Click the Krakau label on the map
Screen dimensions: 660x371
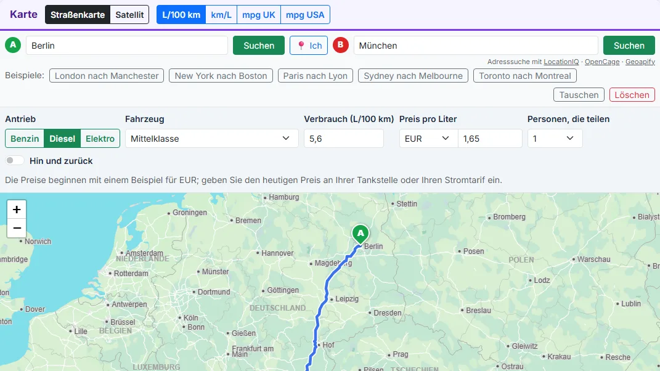click(x=559, y=357)
